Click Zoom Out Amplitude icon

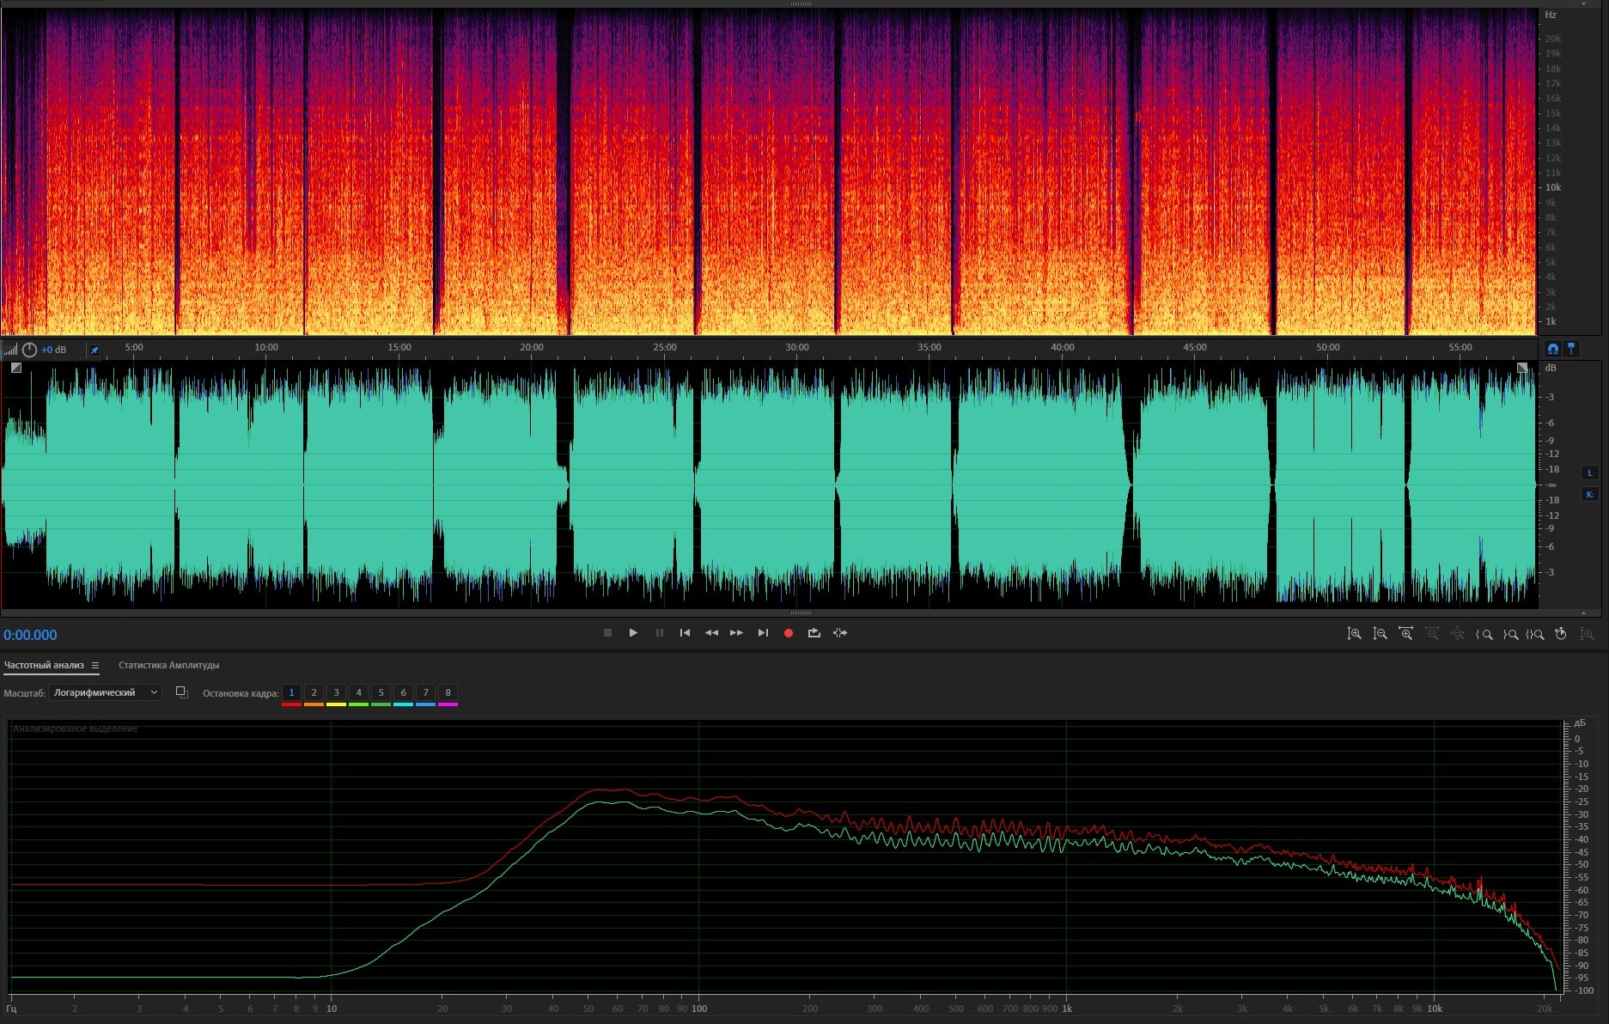point(1380,634)
